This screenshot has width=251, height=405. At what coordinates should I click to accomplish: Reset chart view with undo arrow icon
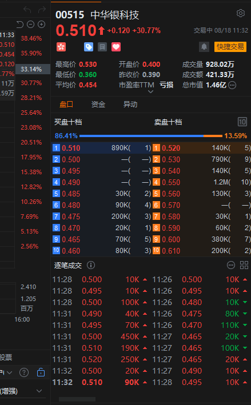(20, 25)
